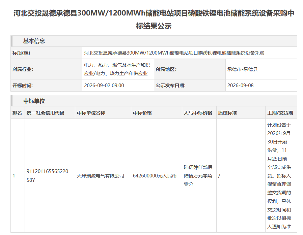Click publication date 2026-09-08

click(240, 86)
